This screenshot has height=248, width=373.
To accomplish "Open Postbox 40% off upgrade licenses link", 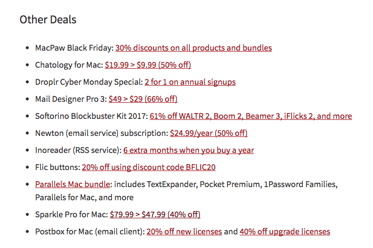I will point(284,231).
